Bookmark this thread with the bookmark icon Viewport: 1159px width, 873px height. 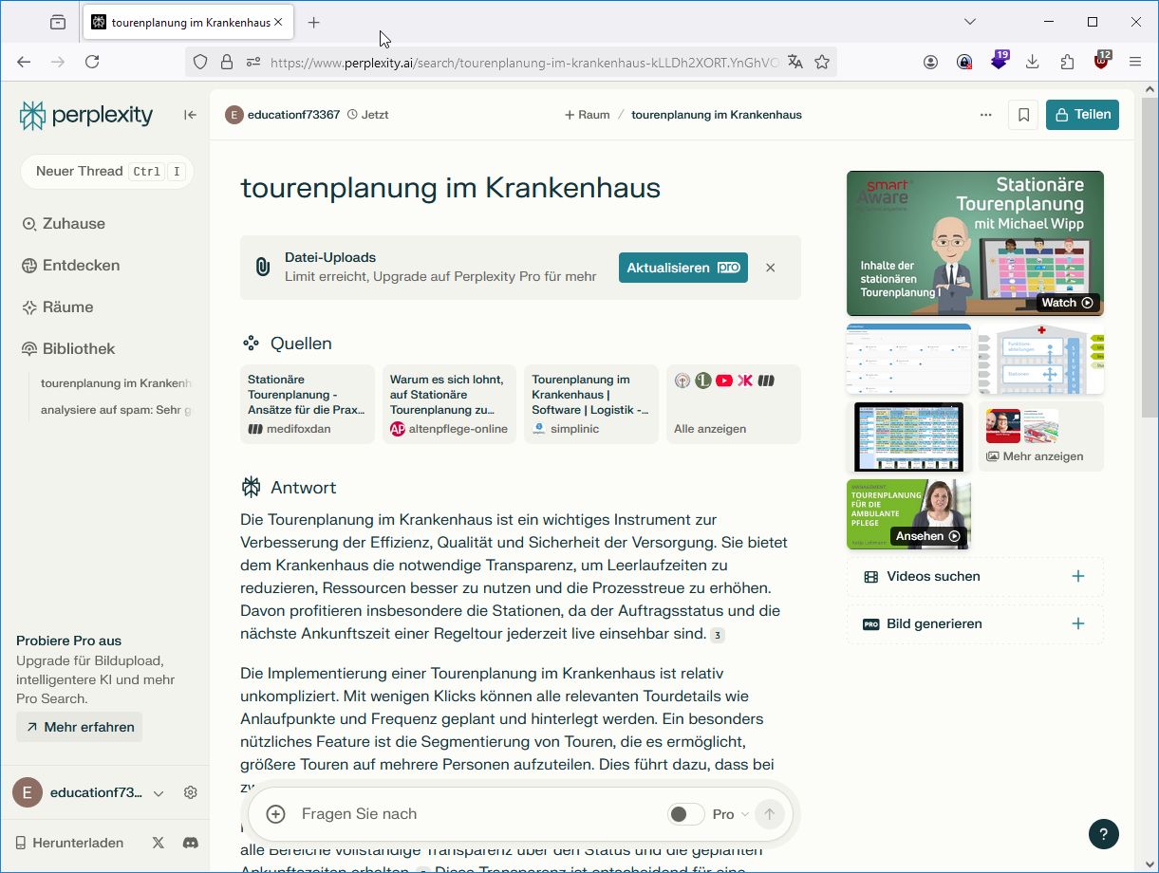[1023, 115]
